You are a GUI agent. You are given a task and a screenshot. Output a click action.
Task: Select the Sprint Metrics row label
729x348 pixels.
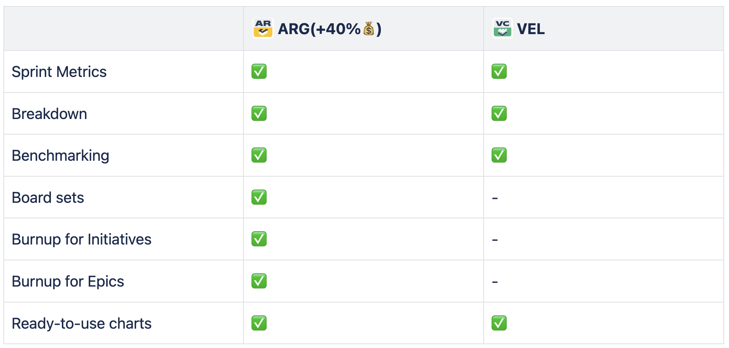tap(59, 72)
